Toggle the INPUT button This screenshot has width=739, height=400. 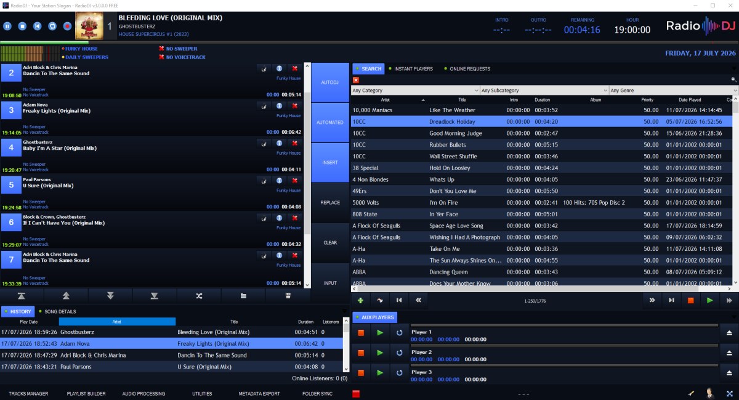[x=330, y=283]
